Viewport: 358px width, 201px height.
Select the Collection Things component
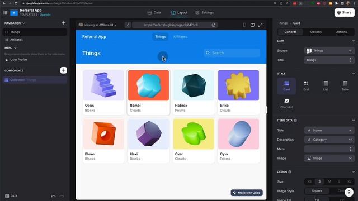click(35, 80)
